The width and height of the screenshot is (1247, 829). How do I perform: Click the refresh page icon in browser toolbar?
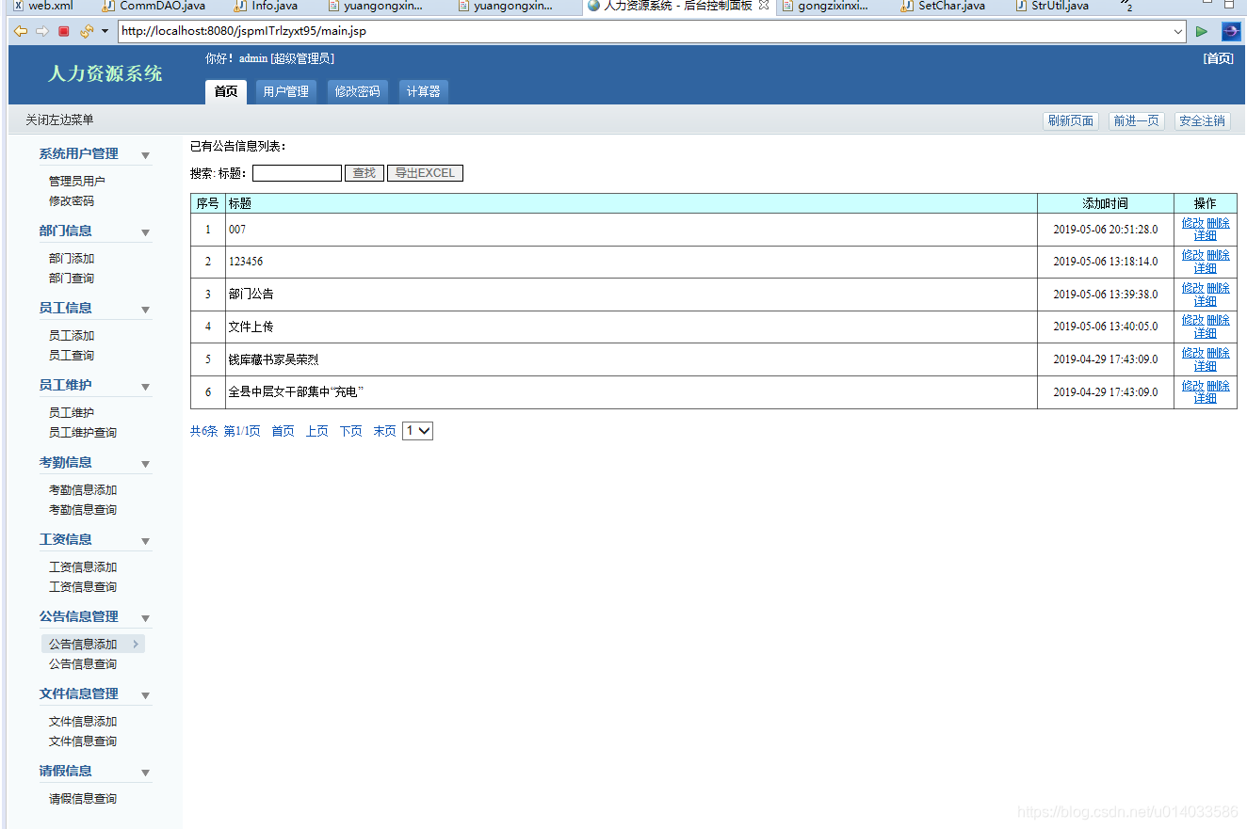tap(86, 31)
